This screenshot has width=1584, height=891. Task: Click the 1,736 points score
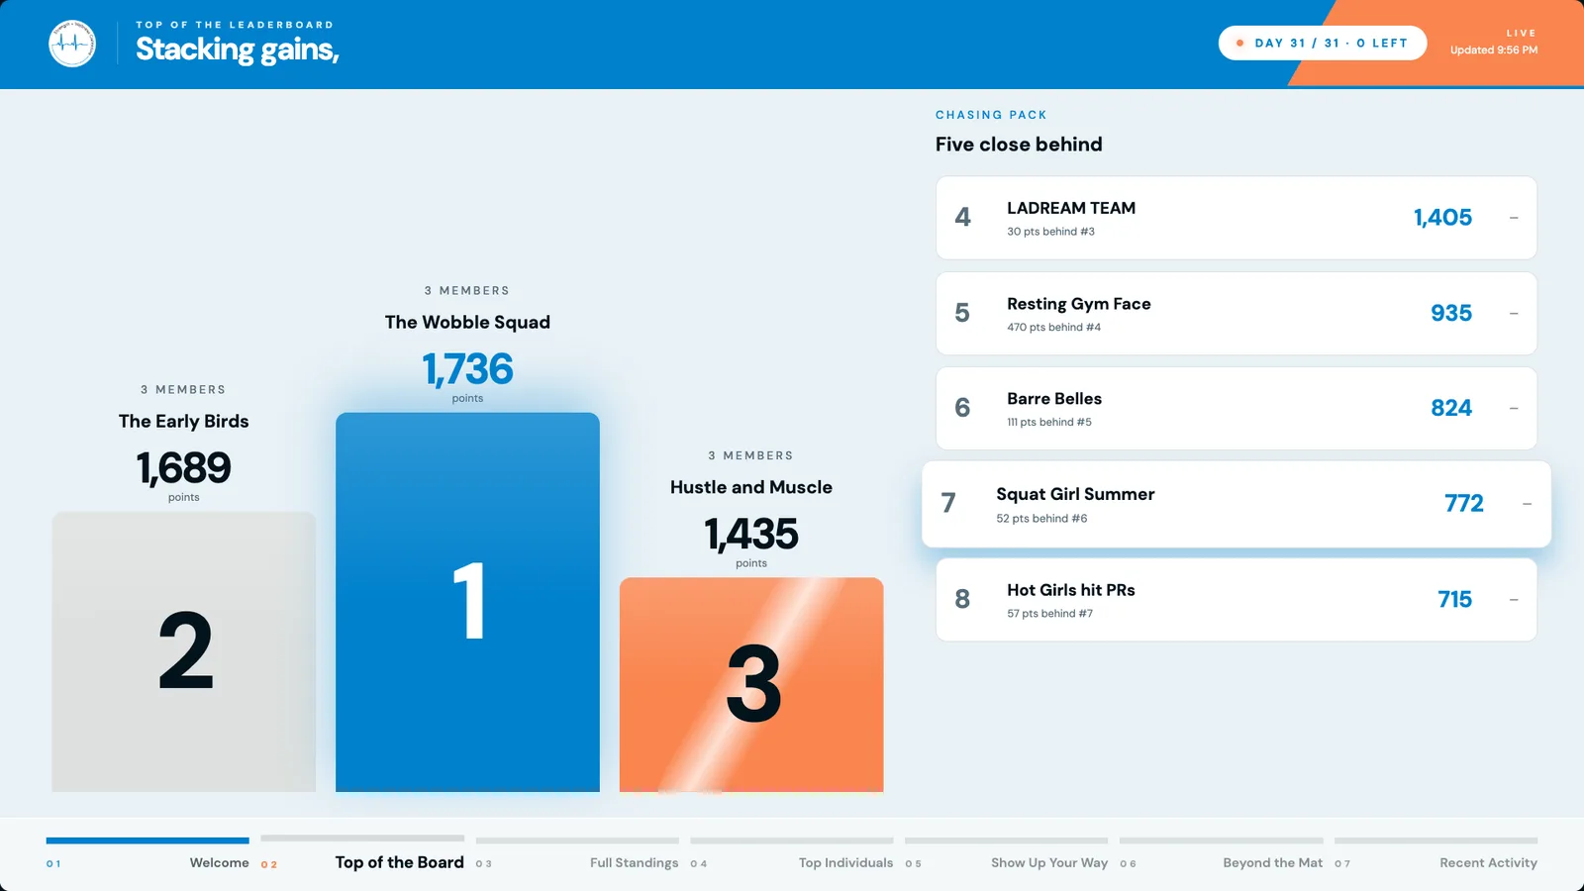(x=467, y=369)
